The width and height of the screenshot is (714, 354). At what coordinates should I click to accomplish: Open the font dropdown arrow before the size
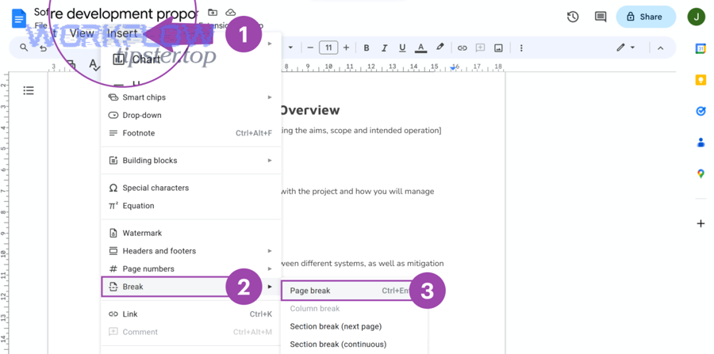[290, 48]
